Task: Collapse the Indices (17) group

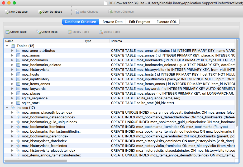Action: point(7,108)
